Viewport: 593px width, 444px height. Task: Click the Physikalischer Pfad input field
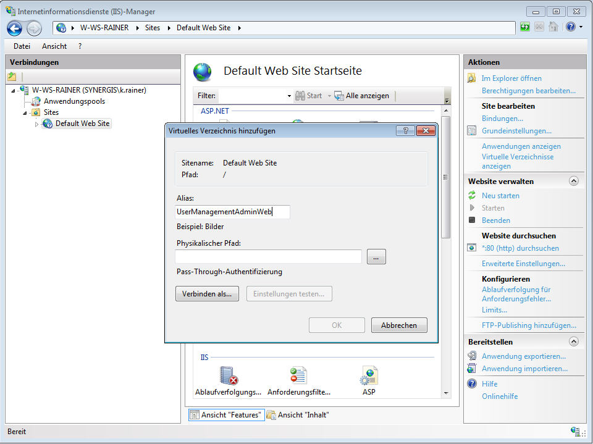268,257
